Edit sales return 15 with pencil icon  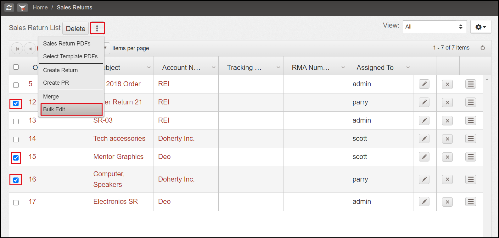coord(424,157)
